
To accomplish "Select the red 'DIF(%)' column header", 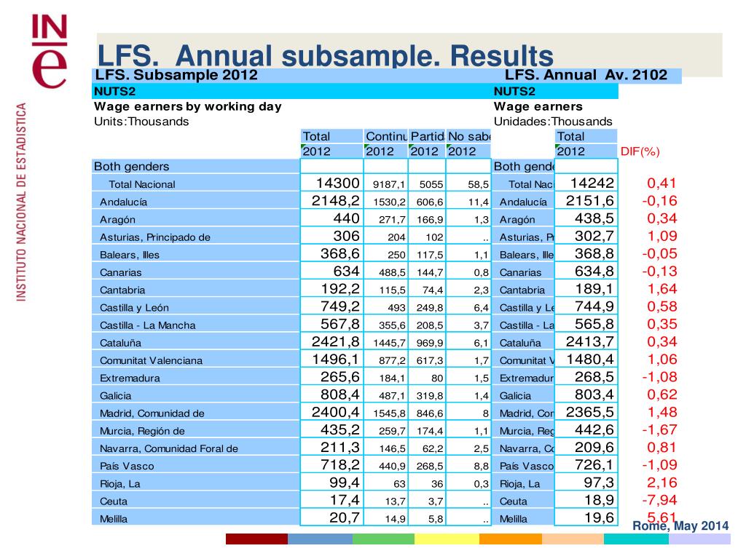I will tap(640, 151).
